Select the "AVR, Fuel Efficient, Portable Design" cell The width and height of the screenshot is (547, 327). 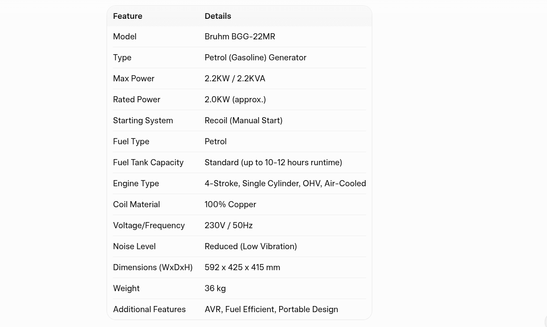271,310
